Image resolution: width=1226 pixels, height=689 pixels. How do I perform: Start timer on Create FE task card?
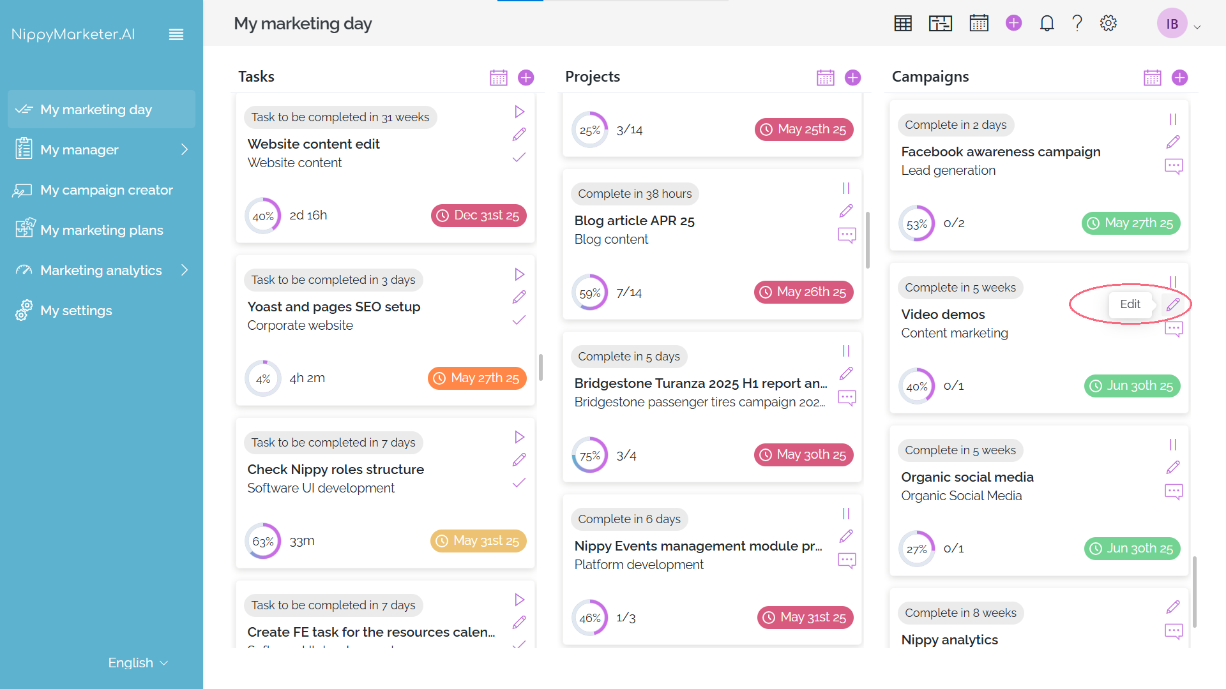click(520, 600)
